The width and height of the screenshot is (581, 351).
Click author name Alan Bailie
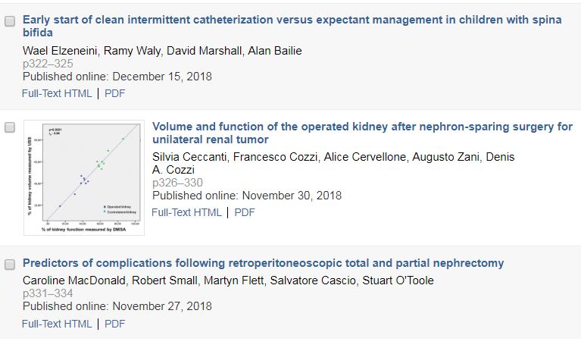[x=275, y=51]
